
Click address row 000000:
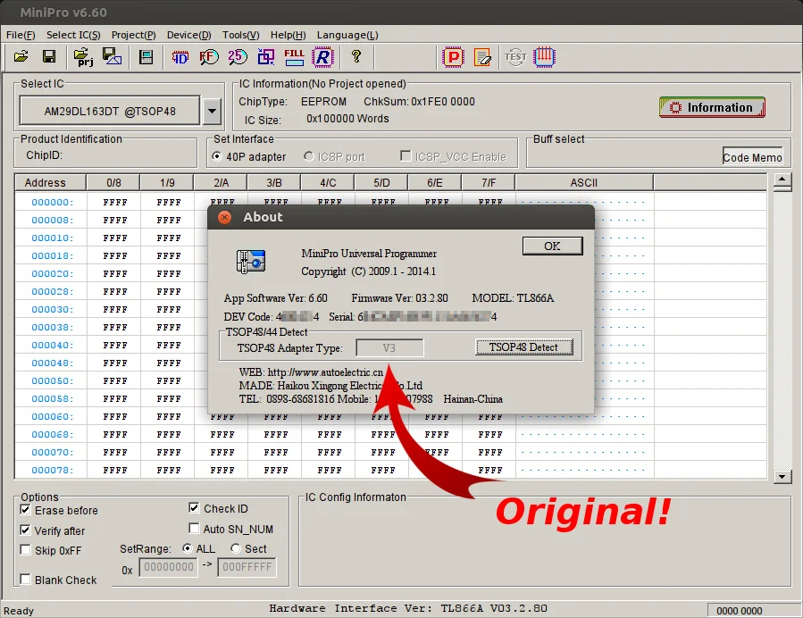[52, 202]
